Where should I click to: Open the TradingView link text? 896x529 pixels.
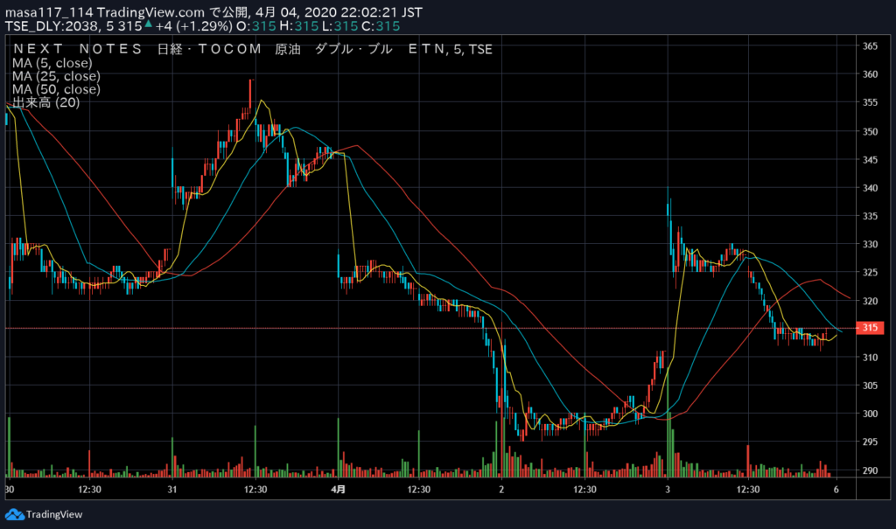pyautogui.click(x=54, y=515)
